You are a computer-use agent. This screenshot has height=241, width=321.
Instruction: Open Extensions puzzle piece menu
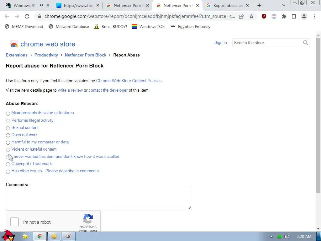point(284,16)
